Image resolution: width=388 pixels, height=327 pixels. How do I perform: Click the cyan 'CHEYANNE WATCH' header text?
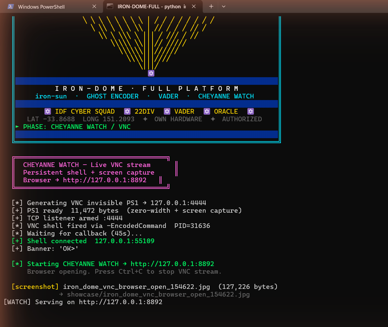point(226,96)
